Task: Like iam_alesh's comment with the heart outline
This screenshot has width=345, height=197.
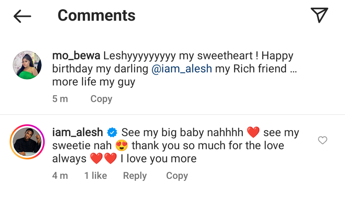Action: point(322,140)
